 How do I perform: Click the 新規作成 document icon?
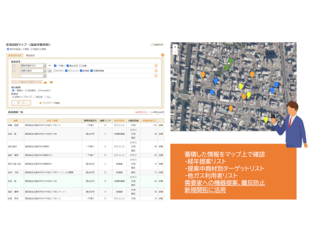pos(152,45)
